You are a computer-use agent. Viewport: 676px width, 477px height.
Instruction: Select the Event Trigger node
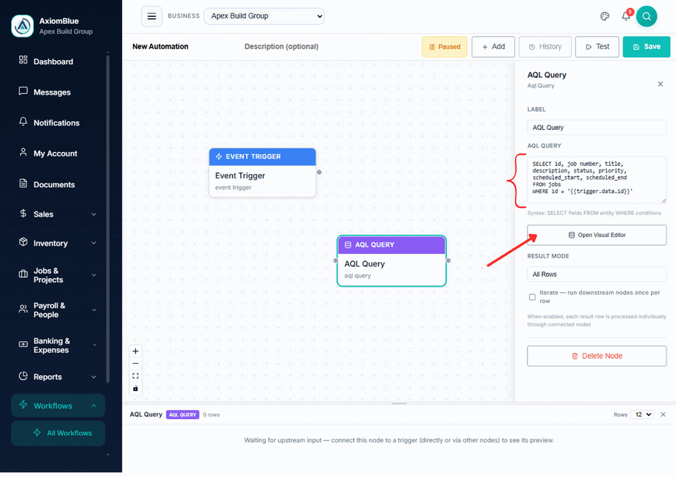pyautogui.click(x=262, y=172)
